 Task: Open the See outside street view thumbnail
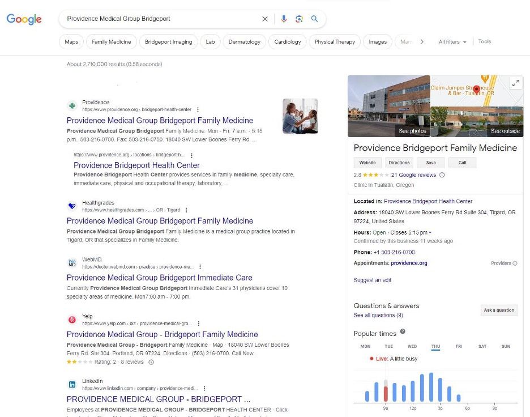click(x=477, y=122)
